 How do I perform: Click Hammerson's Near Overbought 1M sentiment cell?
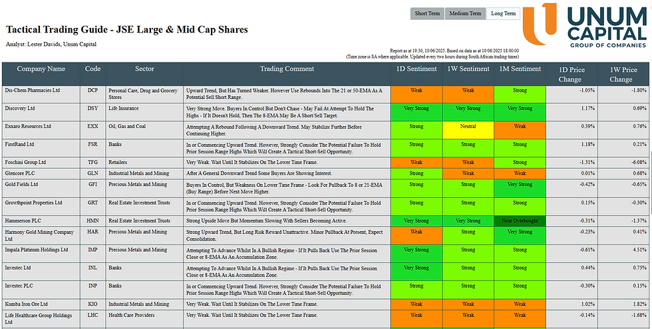coord(520,221)
